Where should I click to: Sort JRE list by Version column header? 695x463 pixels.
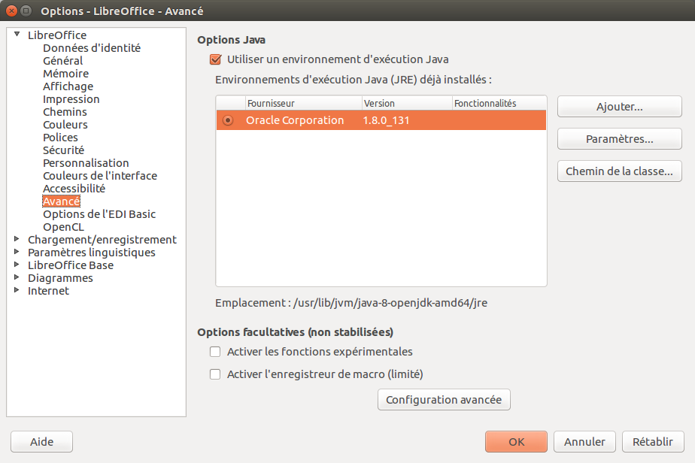pyautogui.click(x=406, y=103)
